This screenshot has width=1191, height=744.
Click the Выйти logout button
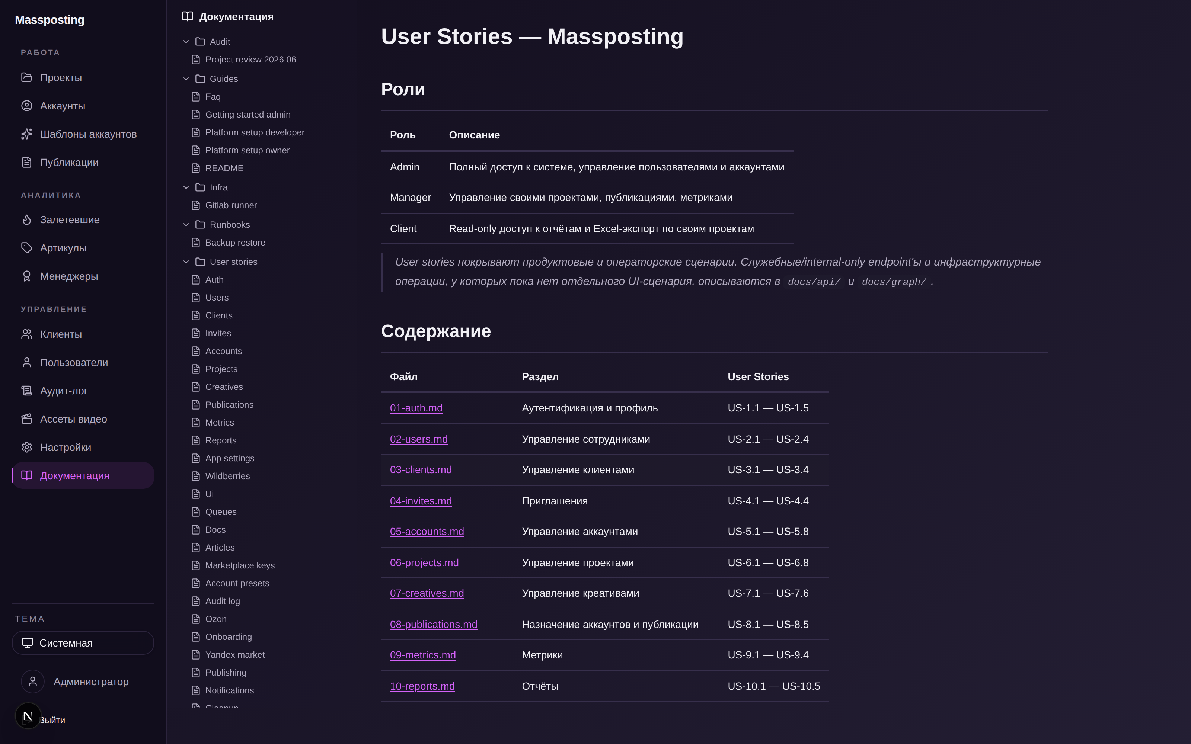point(52,720)
